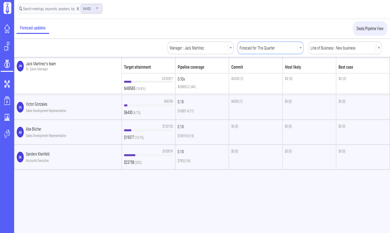Go to the Home sidebar icon
The width and height of the screenshot is (390, 233).
coord(7,28)
